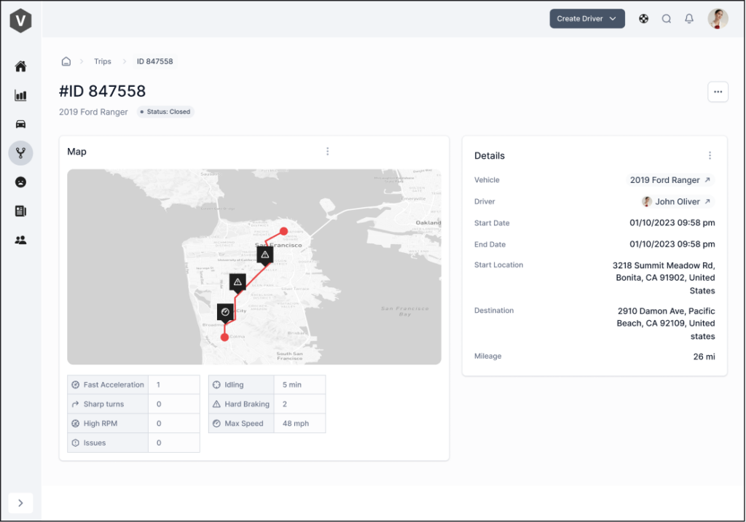Open the news document sidebar icon
Viewport: 746px width, 522px height.
(x=20, y=211)
